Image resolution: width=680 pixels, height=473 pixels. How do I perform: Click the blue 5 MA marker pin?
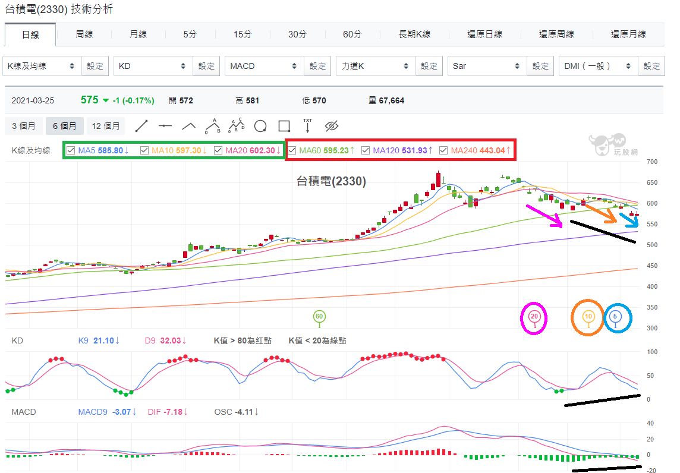point(615,317)
